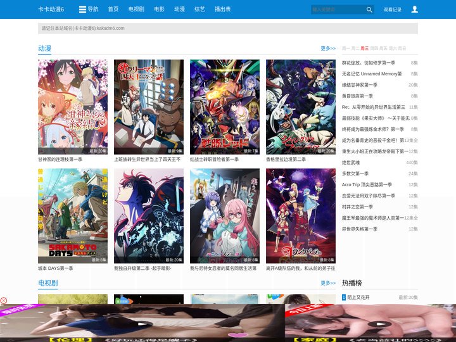This screenshot has width=456, height=342.
Task: Focus the keyword search input field
Action: point(338,9)
